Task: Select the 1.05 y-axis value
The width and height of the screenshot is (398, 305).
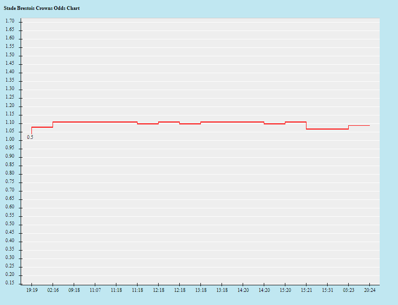Action: coord(10,131)
